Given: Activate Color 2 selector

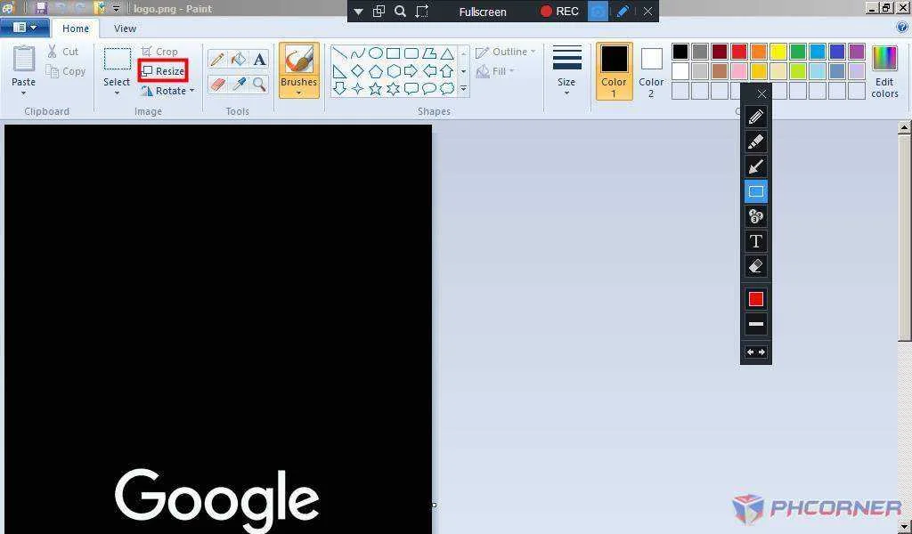Looking at the screenshot, I should click(x=651, y=71).
